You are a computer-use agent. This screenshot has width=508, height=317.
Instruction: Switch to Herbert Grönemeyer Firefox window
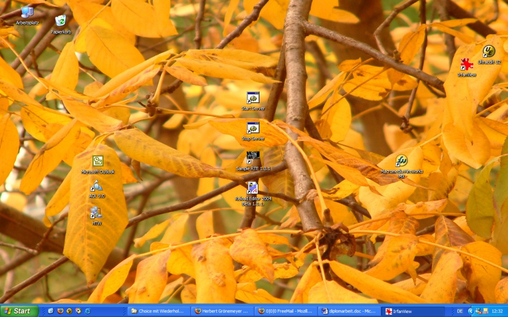[x=222, y=311]
